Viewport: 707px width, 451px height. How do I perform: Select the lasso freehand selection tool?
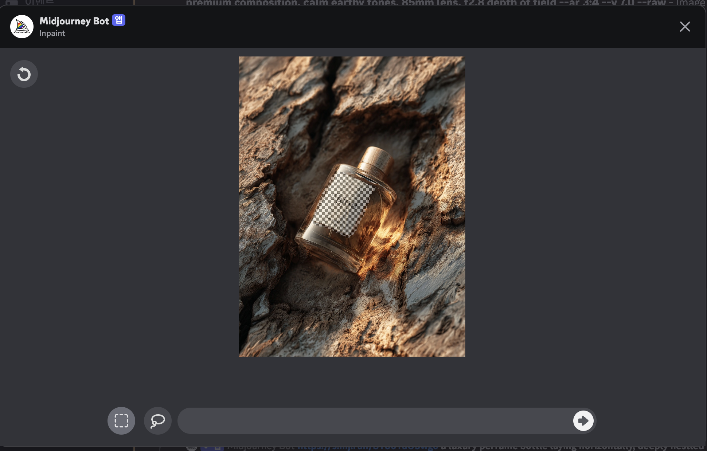click(x=158, y=421)
